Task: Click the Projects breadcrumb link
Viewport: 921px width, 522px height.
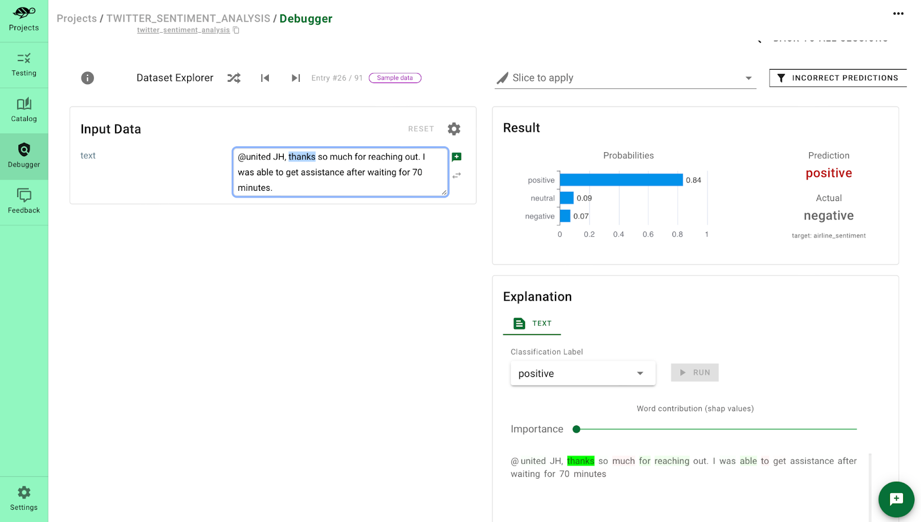Action: point(77,18)
